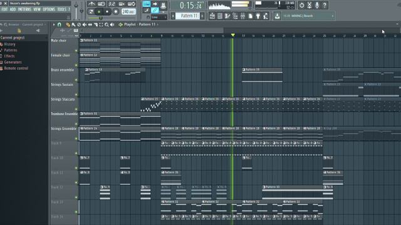Open arrow after Playlist Pattern 11 title
The width and height of the screenshot is (401, 225).
(157, 24)
